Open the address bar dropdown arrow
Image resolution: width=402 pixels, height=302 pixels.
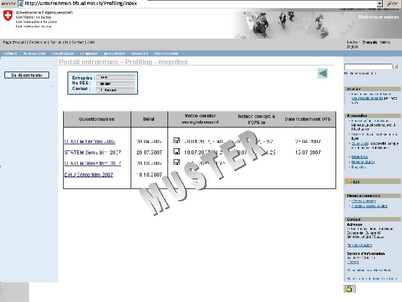(x=380, y=3)
